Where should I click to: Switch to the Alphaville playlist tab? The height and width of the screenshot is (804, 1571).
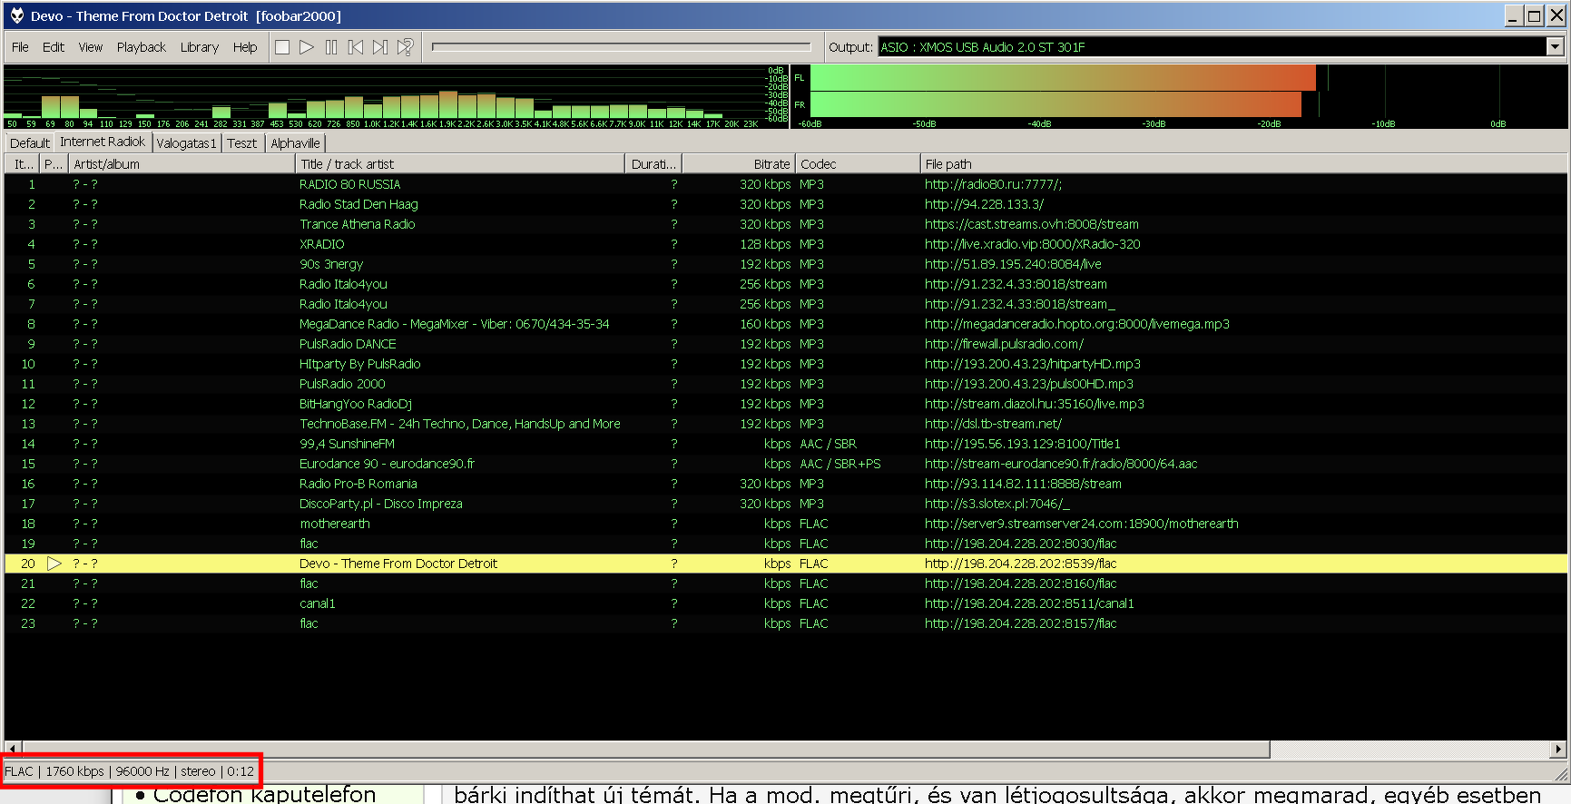point(296,143)
